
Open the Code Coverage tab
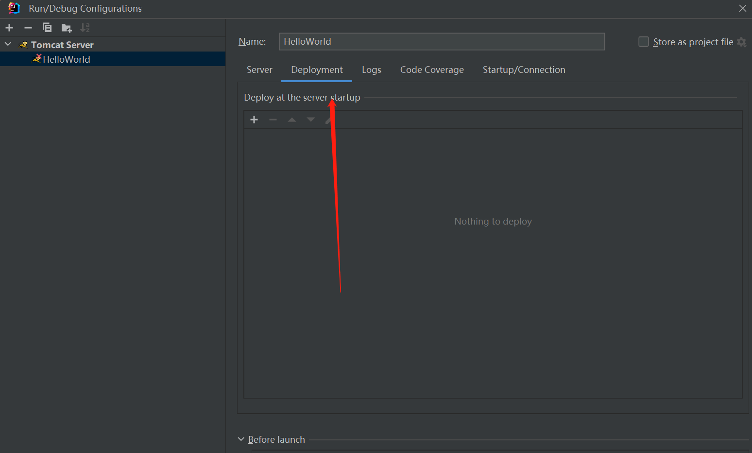click(x=432, y=70)
